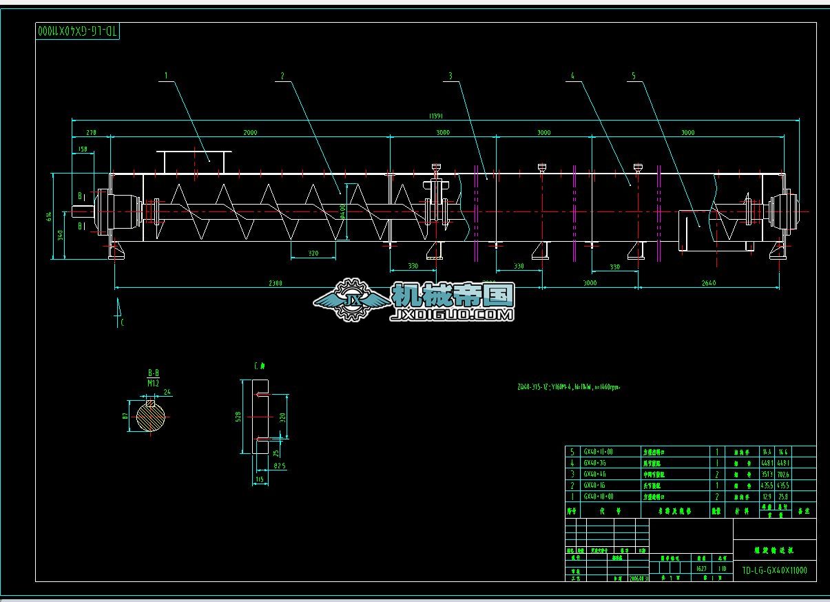This screenshot has width=830, height=602.
Task: Select the Φ400 screw diameter dimension
Action: [x=342, y=211]
